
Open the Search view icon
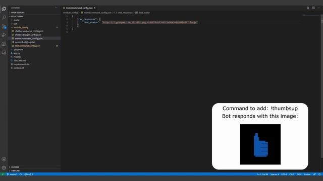4,18
